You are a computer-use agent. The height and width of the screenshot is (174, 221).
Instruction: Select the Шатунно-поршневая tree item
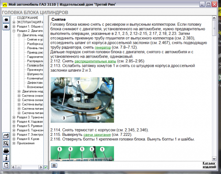pos(35,74)
